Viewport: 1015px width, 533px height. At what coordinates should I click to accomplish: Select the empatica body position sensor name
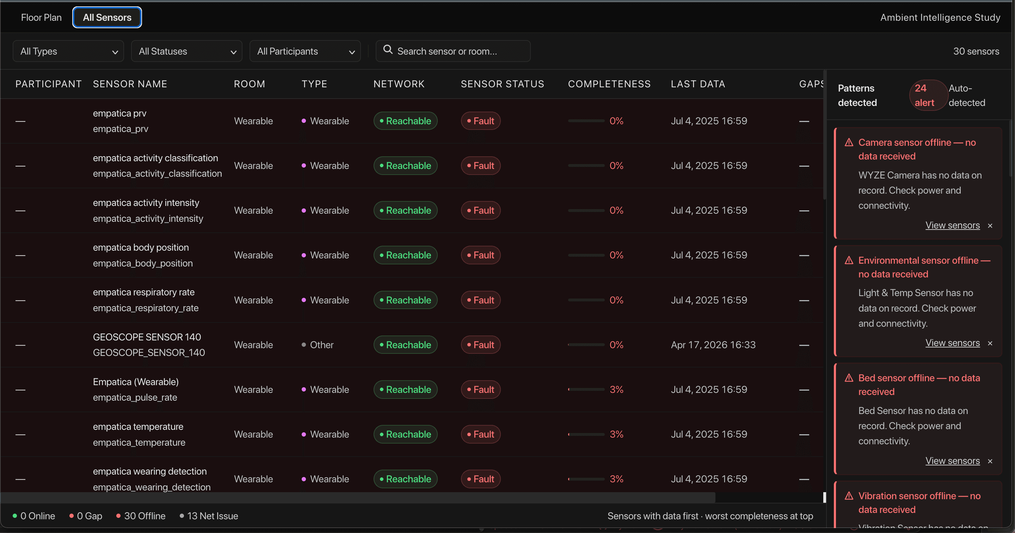pos(141,247)
